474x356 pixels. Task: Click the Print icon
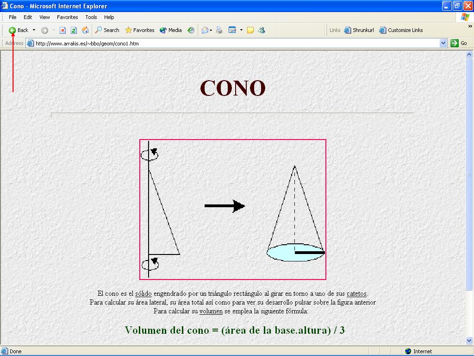pos(219,30)
